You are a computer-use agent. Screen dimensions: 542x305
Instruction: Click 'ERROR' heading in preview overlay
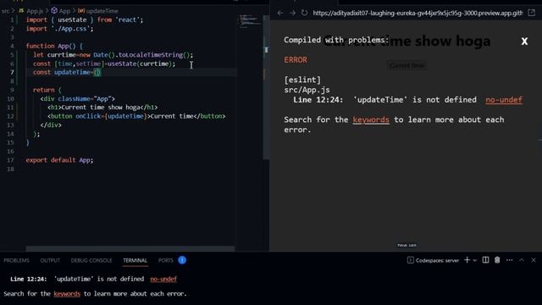296,60
